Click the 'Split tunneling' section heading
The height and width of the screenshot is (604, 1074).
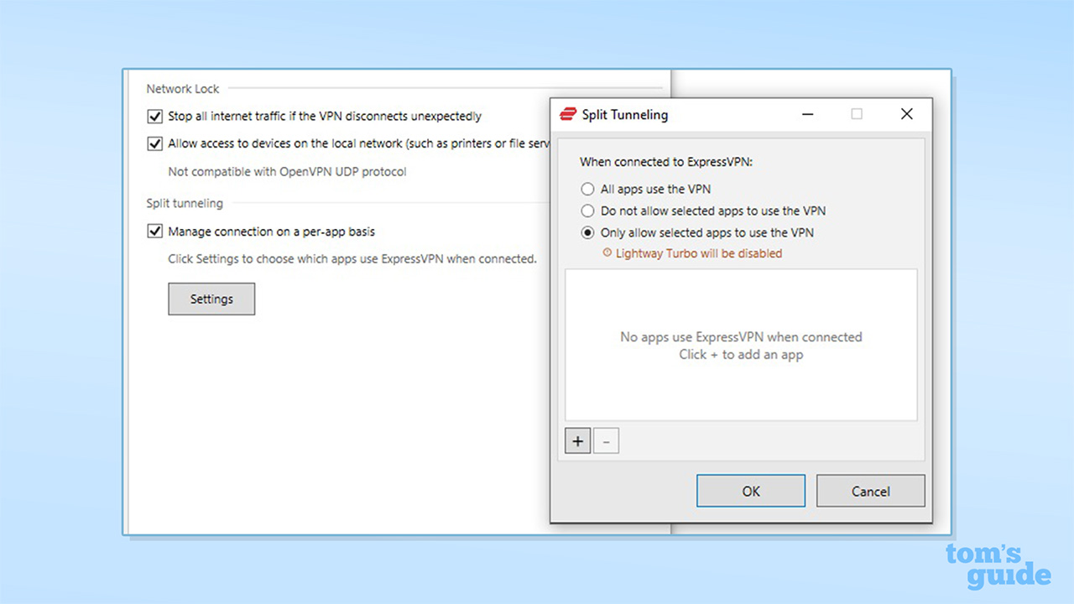tap(185, 203)
